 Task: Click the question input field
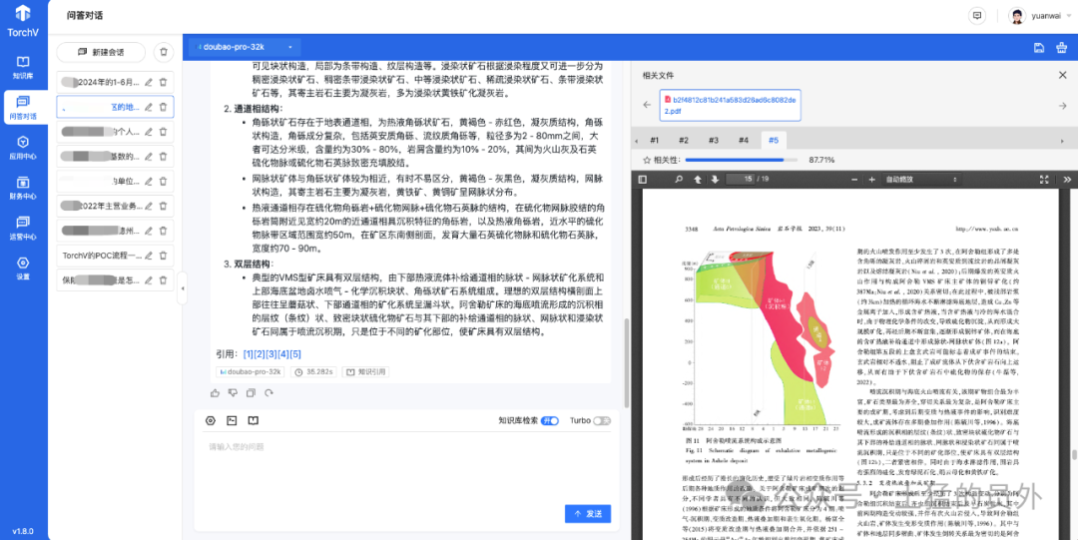click(408, 468)
